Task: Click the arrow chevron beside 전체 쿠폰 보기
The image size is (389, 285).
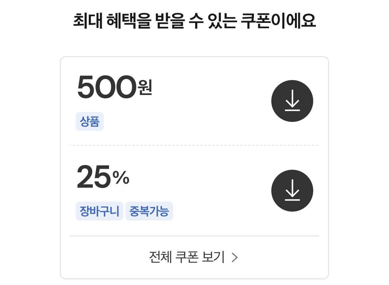Action: click(x=235, y=257)
